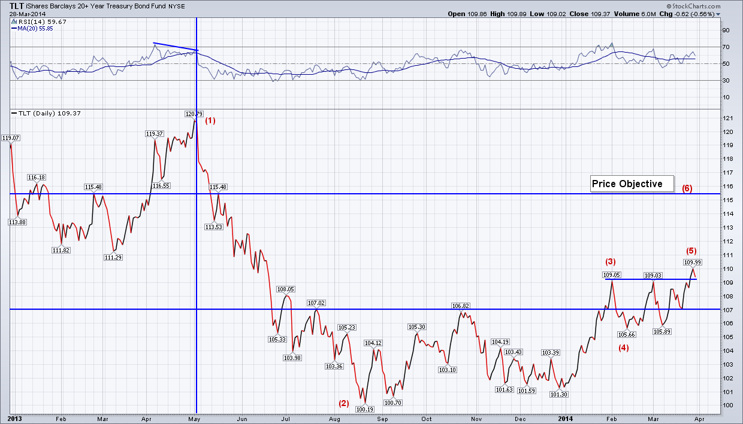This screenshot has height=424, width=743.
Task: Click the 105.30 price label
Action: [x=416, y=327]
